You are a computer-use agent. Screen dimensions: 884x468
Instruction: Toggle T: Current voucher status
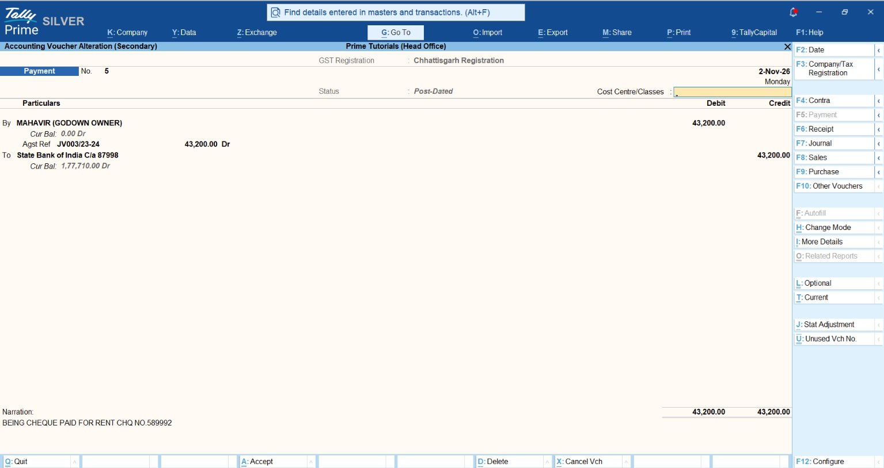coord(834,298)
